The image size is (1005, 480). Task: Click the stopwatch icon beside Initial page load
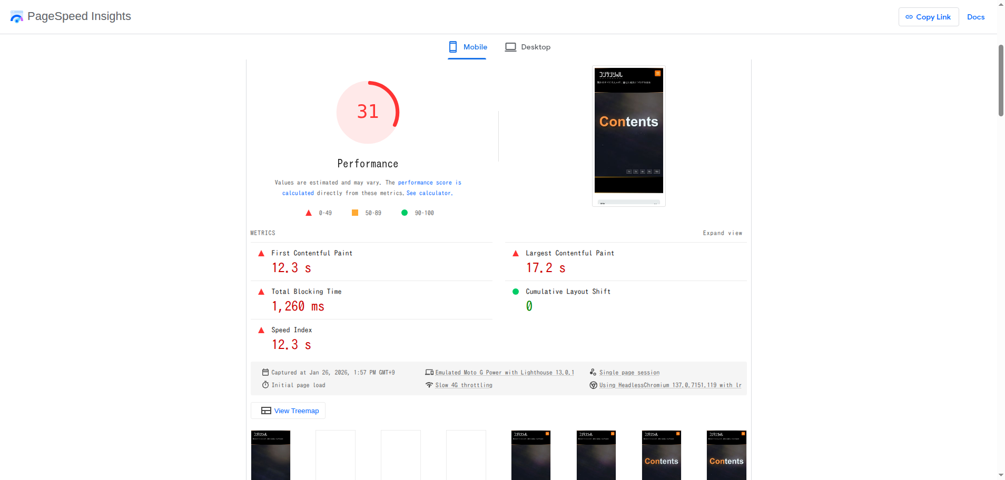pos(265,385)
